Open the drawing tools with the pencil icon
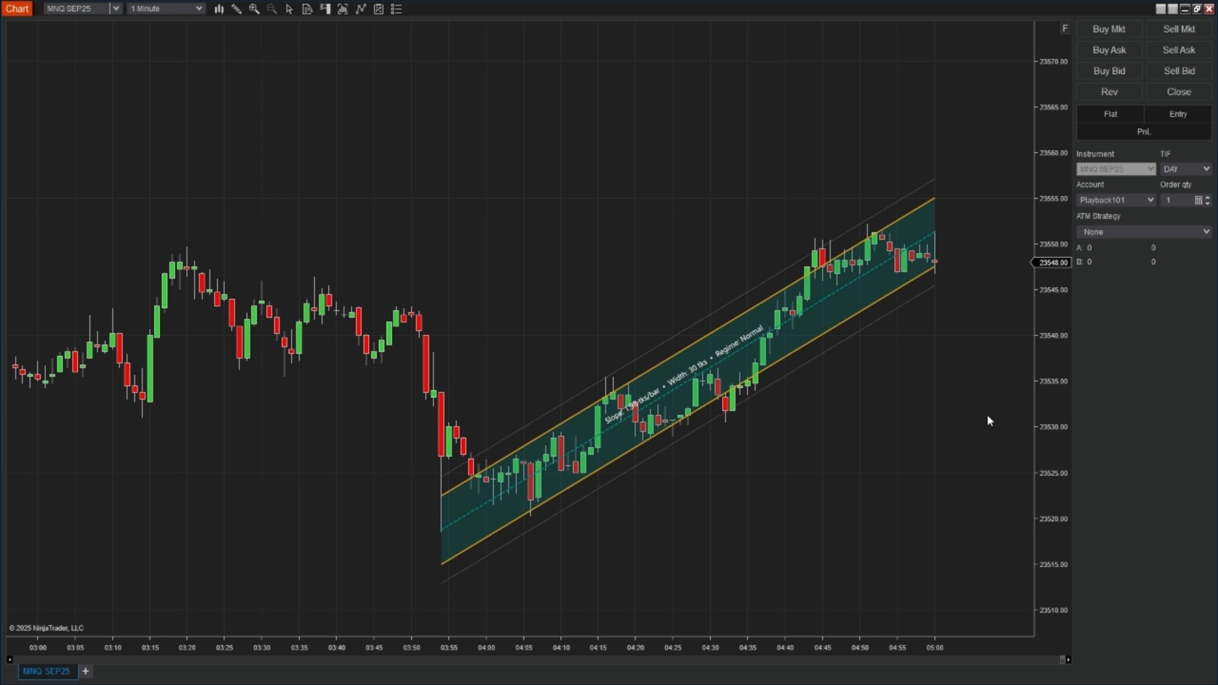1218x685 pixels. [x=236, y=10]
